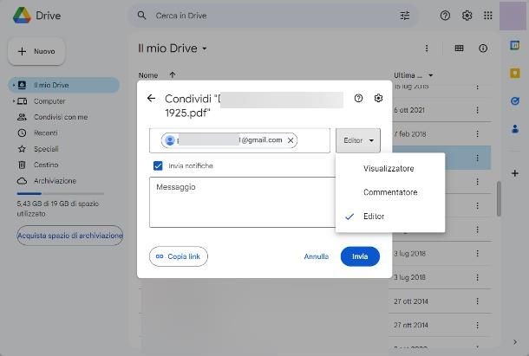Image resolution: width=529 pixels, height=356 pixels.
Task: Open the Contacts side panel icon
Action: pyautogui.click(x=515, y=129)
